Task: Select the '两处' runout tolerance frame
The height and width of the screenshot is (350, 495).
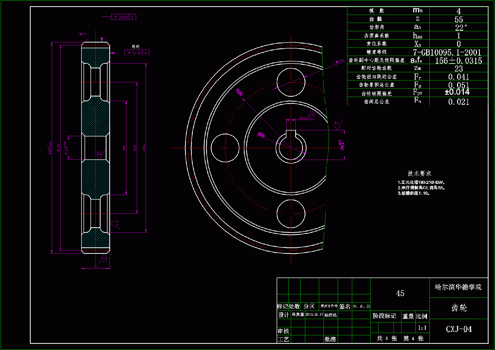Action: pos(137,53)
